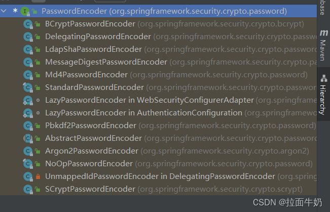Click the abstract class icon of AbstractPasswordEncoder
This screenshot has height=212, width=330.
pos(28,138)
